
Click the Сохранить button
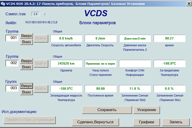point(107,110)
